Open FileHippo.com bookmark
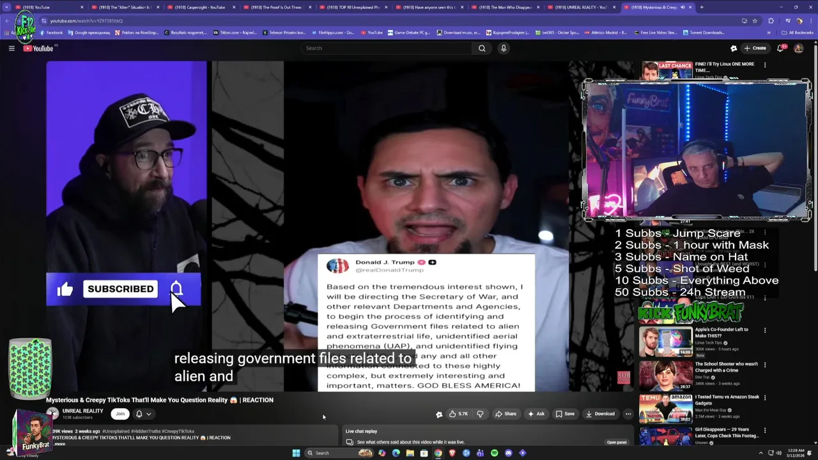 [x=333, y=33]
